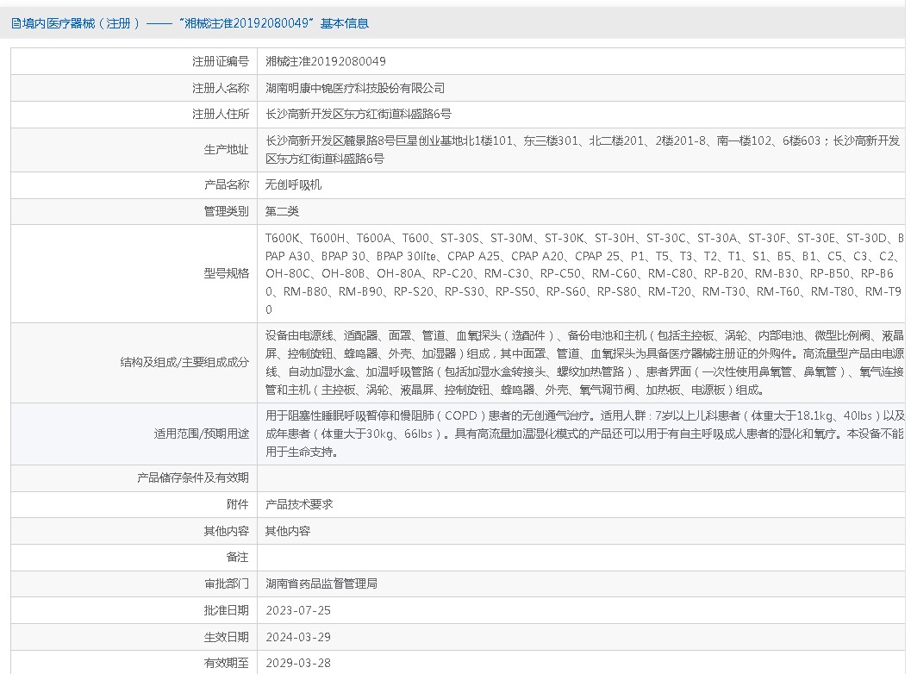This screenshot has width=911, height=674.
Task: Click the product name 无创呼吸机
Action: point(293,185)
